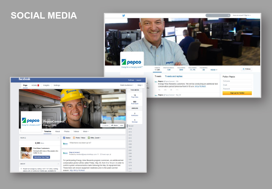272x189 pixels.
Task: Click the search magnifier icon in Twitter
Action: tap(229, 16)
